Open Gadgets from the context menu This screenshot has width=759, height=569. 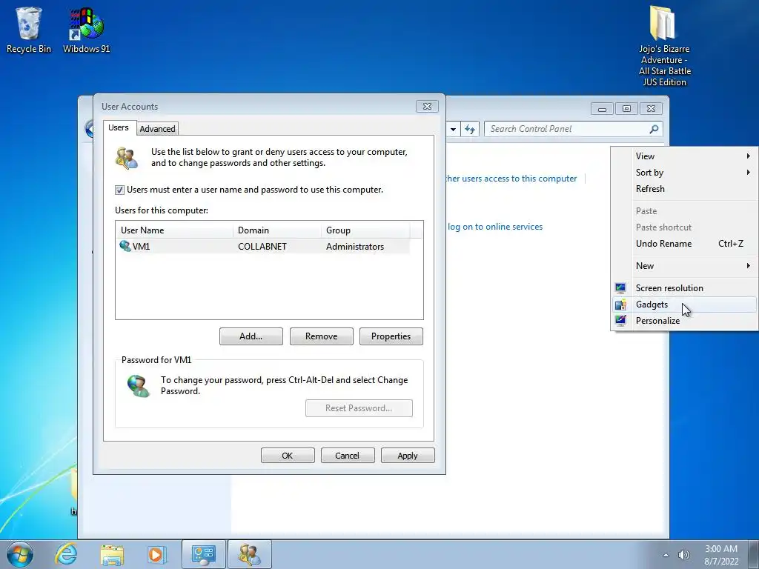tap(684, 305)
